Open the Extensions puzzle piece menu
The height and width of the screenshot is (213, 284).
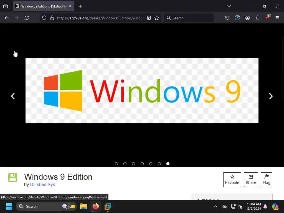pyautogui.click(x=257, y=18)
